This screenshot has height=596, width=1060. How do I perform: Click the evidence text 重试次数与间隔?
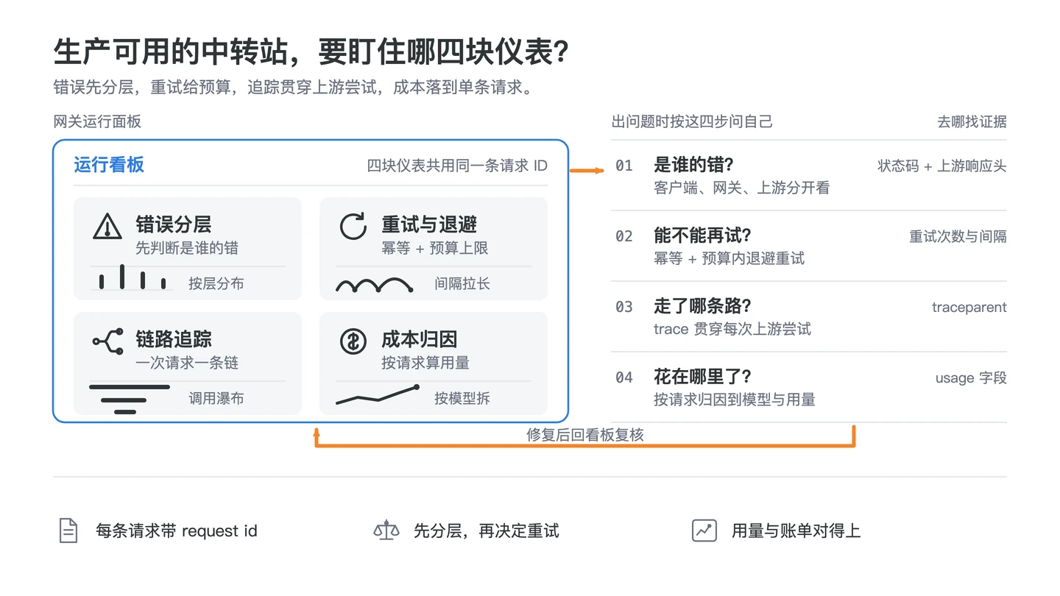[x=958, y=236]
